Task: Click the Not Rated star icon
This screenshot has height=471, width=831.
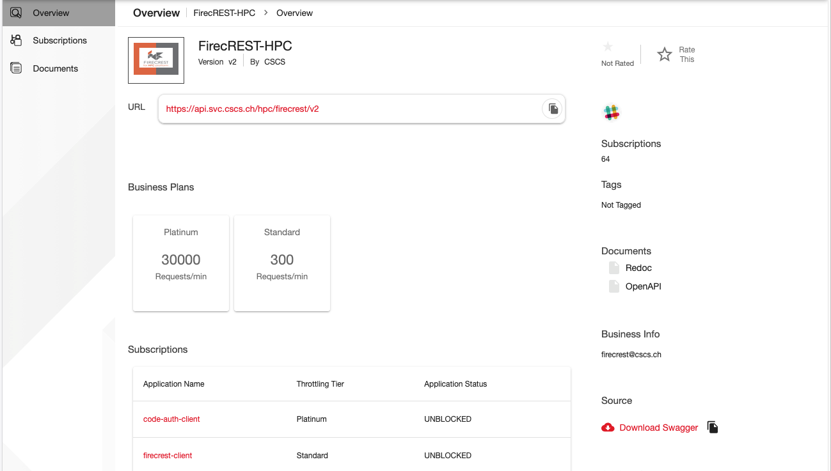Action: tap(608, 47)
